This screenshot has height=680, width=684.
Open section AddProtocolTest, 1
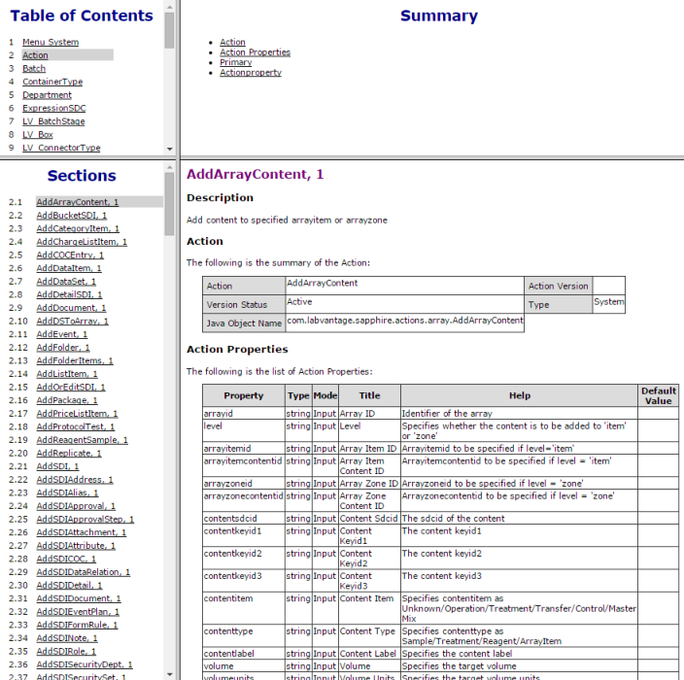point(76,427)
